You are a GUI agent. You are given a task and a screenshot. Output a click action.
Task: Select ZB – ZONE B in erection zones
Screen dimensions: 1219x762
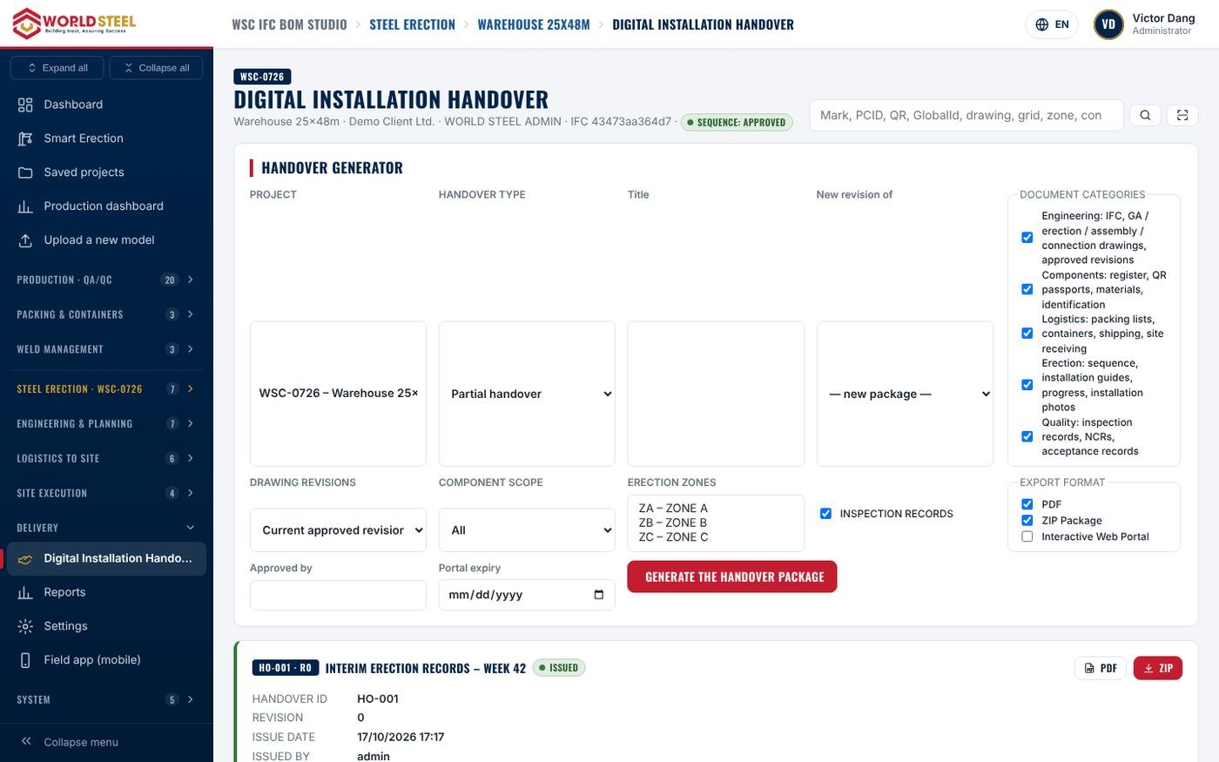coord(673,523)
